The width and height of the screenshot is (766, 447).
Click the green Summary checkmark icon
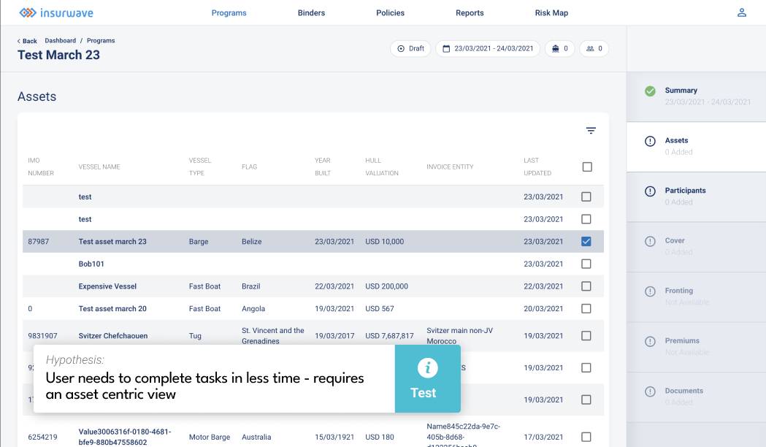point(650,91)
